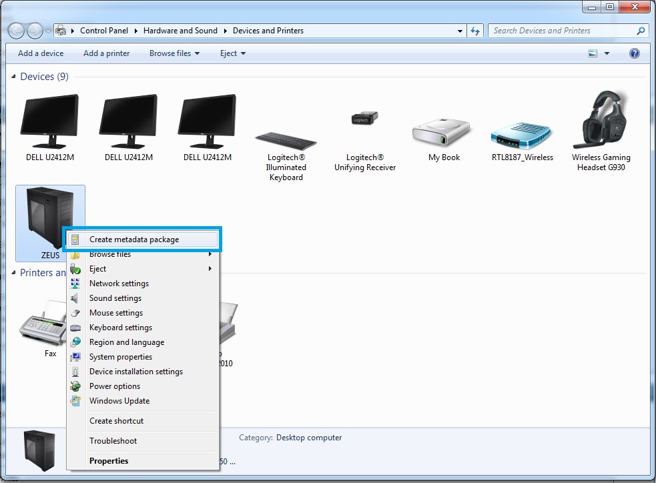This screenshot has width=656, height=483.
Task: Select the Wireless Gaming Headset G930
Action: pos(601,123)
